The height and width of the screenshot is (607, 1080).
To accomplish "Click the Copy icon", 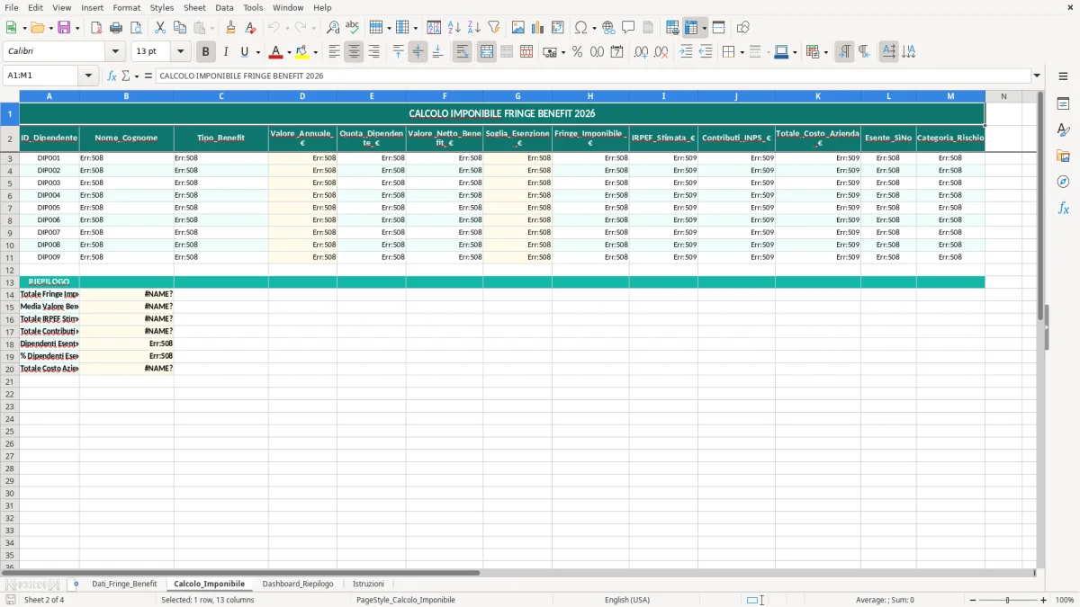I will (180, 28).
